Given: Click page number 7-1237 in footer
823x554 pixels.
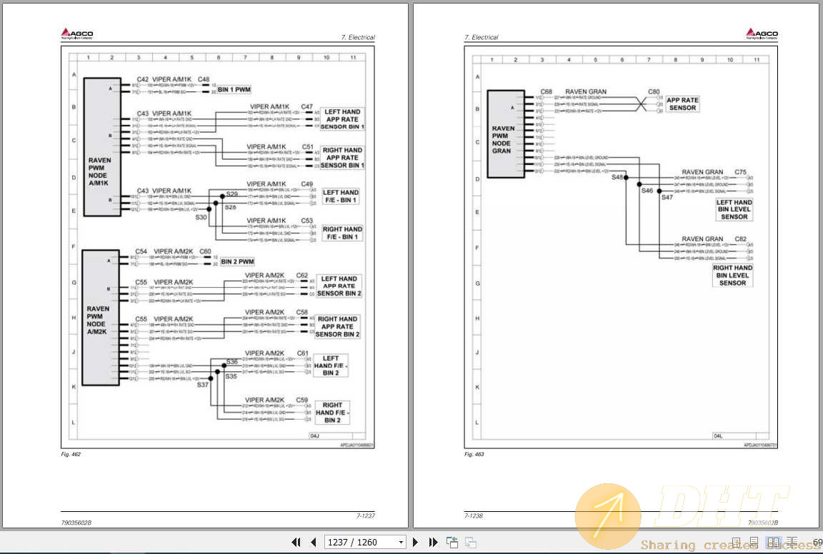Looking at the screenshot, I should pyautogui.click(x=366, y=515).
